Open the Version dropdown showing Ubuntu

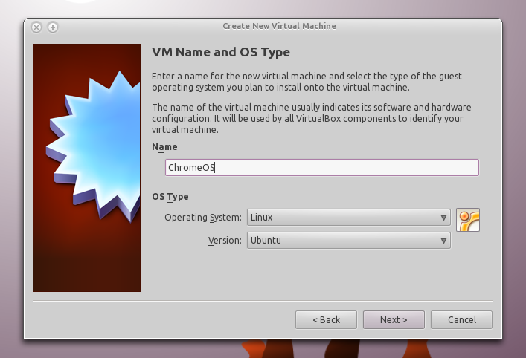click(x=348, y=241)
